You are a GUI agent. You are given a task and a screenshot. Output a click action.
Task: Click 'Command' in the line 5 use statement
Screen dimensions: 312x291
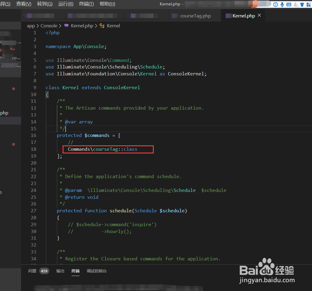(x=119, y=60)
